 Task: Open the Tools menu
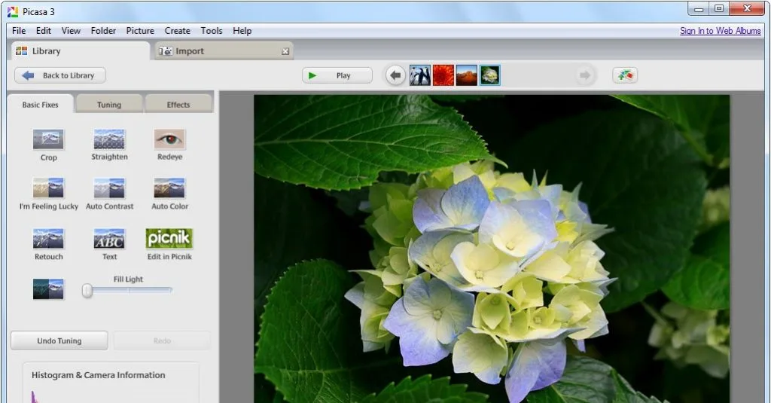212,31
